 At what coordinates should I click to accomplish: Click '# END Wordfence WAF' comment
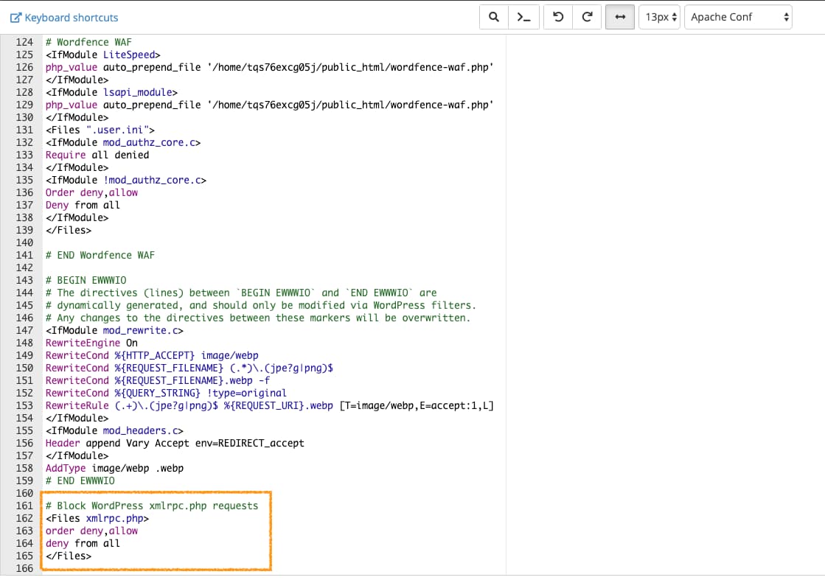[100, 255]
